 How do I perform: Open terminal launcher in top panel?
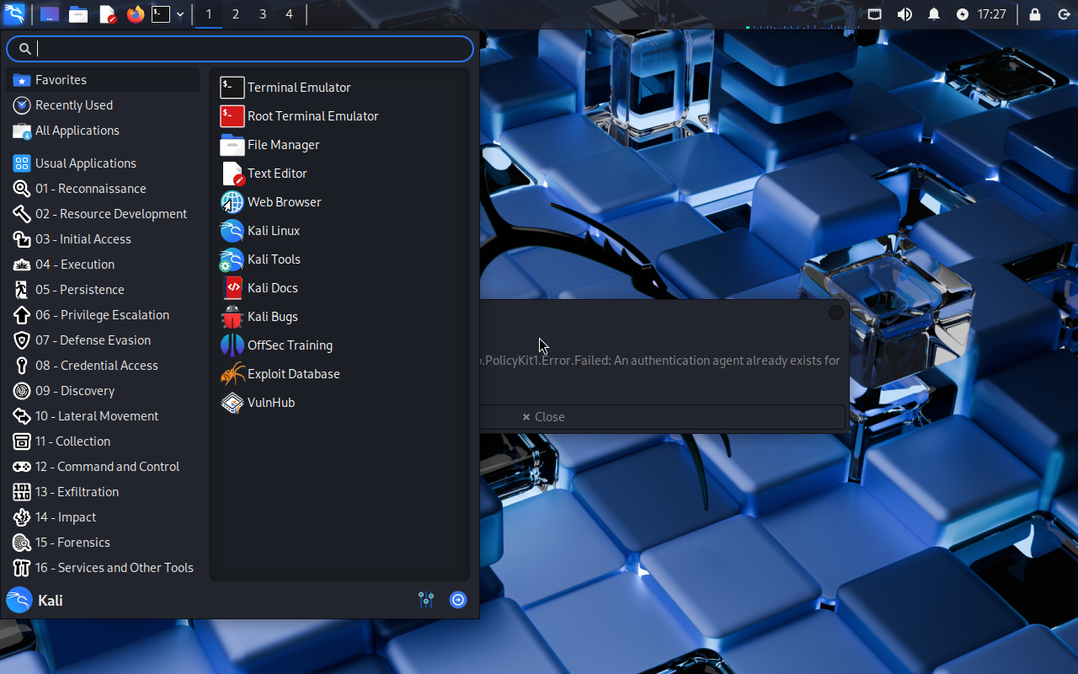tap(161, 14)
